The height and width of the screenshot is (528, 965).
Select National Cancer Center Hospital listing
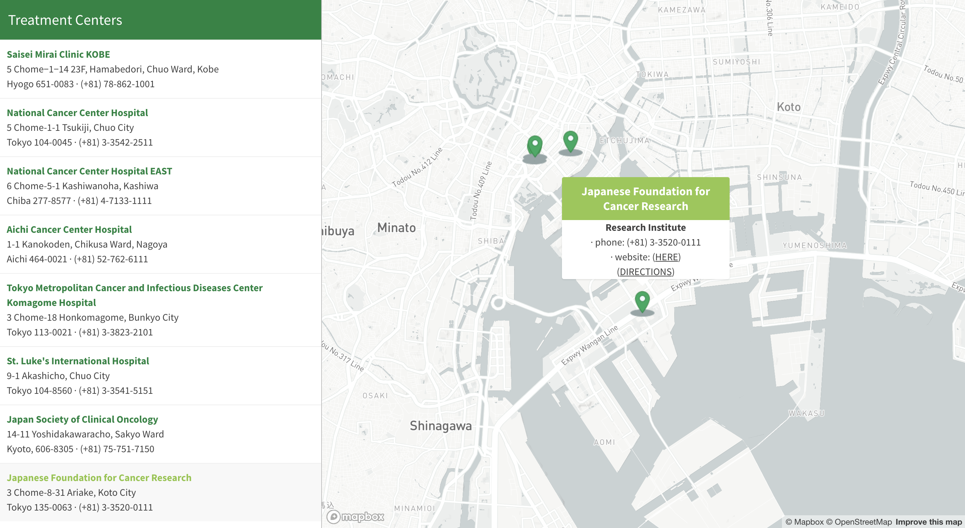(77, 113)
